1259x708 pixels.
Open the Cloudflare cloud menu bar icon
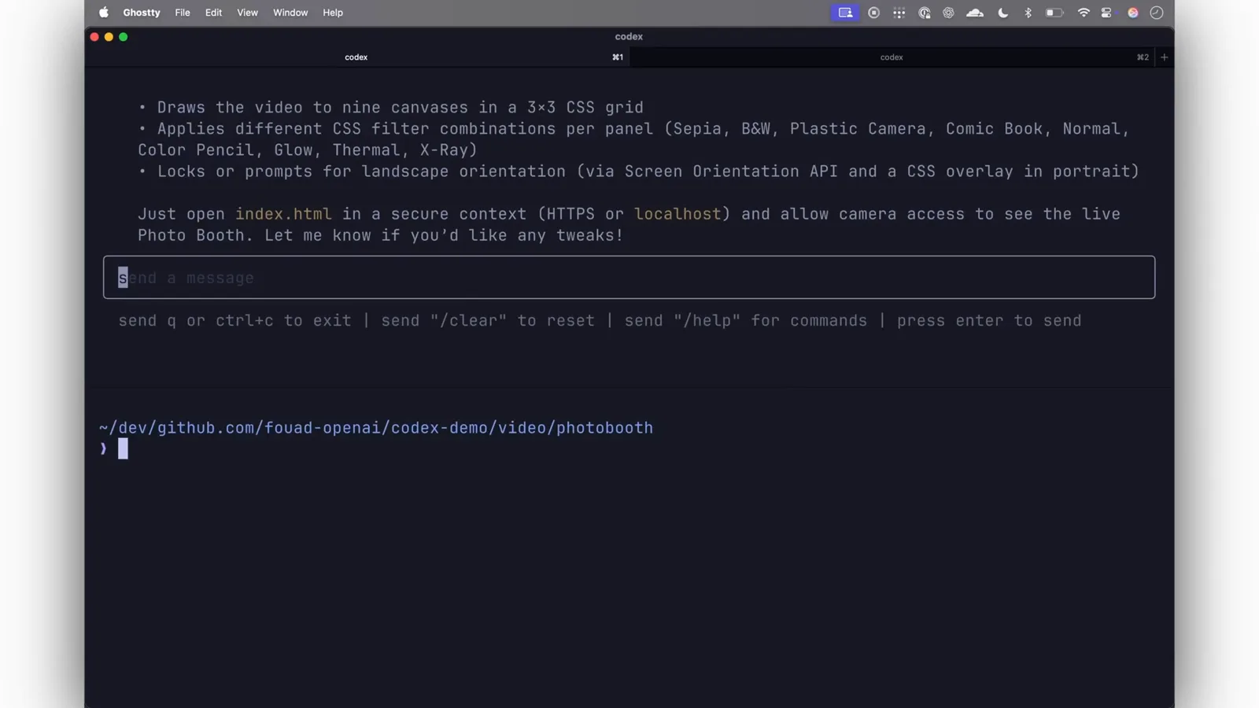[x=975, y=13]
